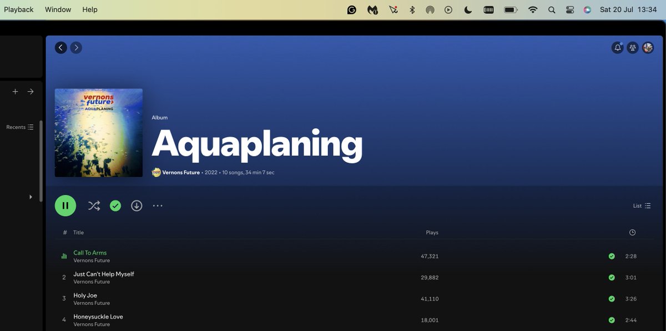Screen dimensions: 666x331
Task: Click the now-playing equalizer icon for Call To Arms
Action: [64, 256]
